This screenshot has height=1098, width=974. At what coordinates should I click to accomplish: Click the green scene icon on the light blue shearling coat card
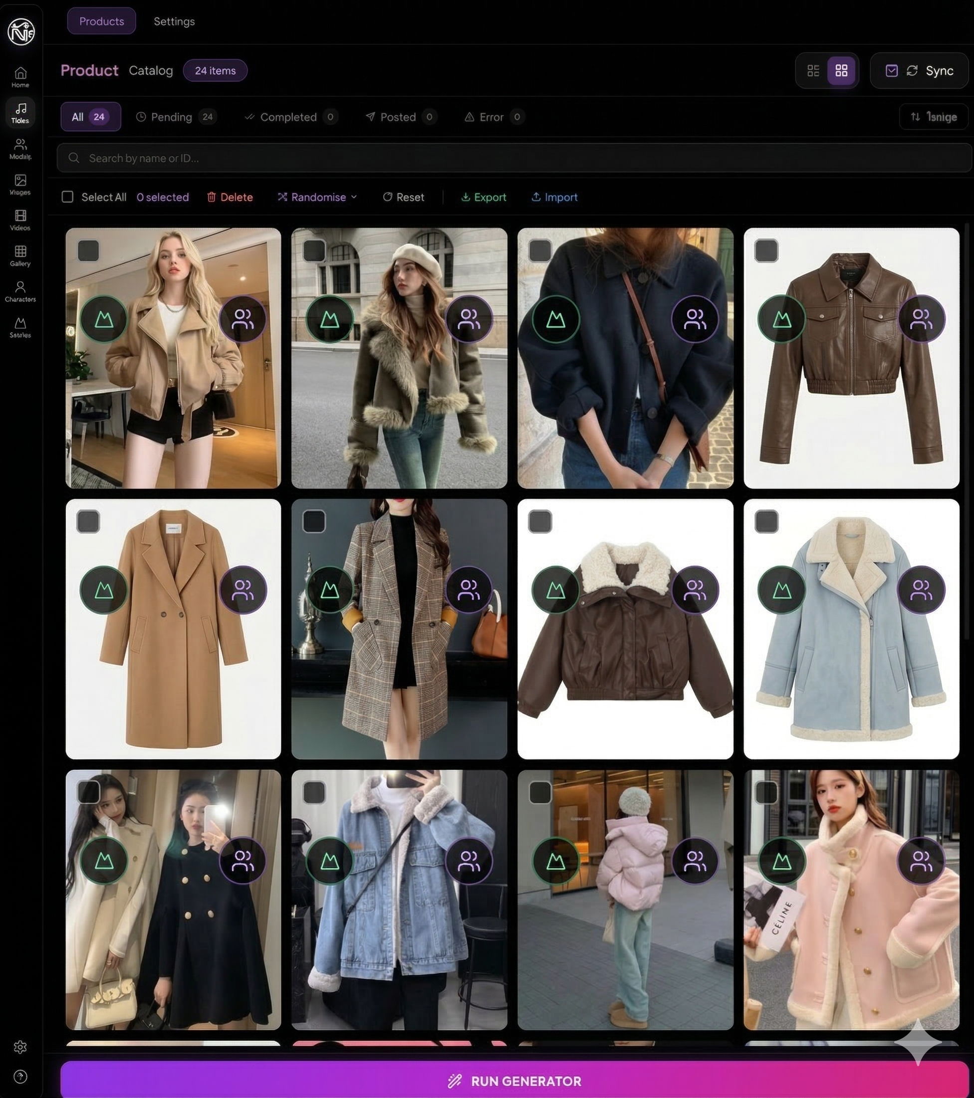(x=781, y=590)
